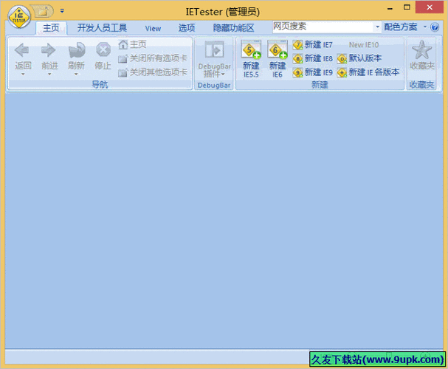Expand the quick access toolbar customize arrow
This screenshot has height=369, width=448.
62,11
